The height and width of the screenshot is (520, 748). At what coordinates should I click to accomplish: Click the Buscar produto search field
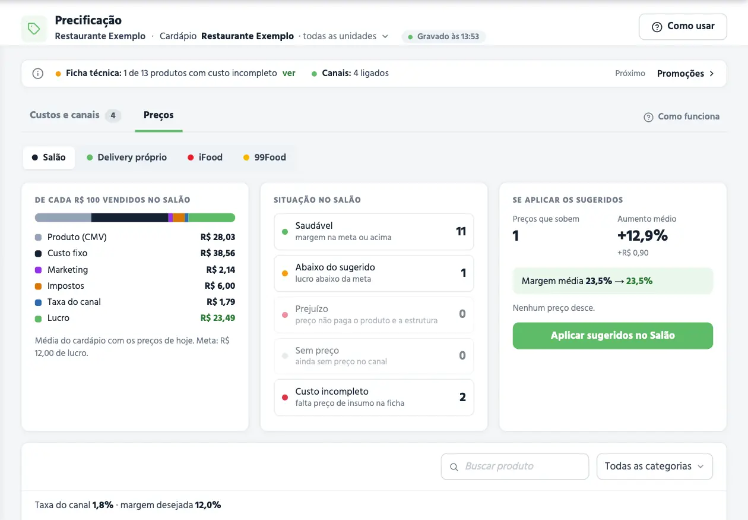click(515, 467)
